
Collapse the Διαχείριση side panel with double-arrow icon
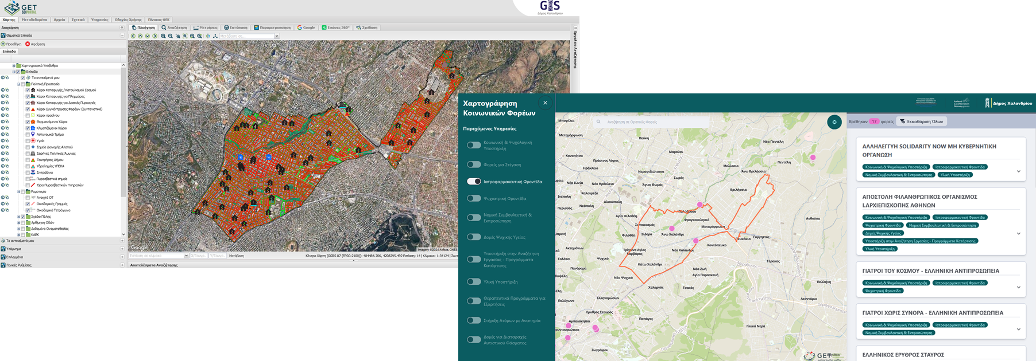pos(122,28)
